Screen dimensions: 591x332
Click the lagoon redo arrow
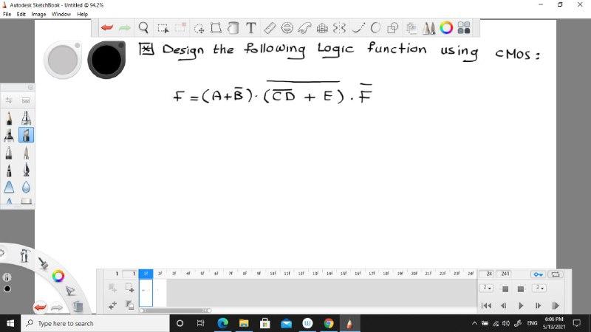coord(57,308)
